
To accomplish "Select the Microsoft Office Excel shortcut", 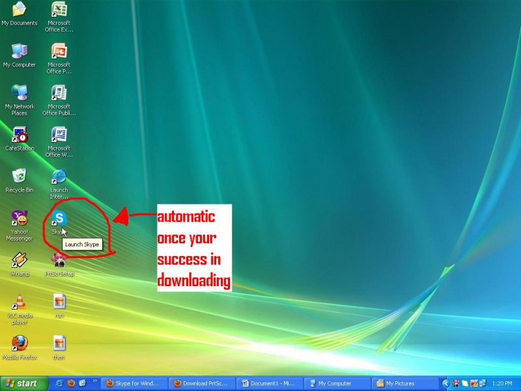I will (59, 17).
